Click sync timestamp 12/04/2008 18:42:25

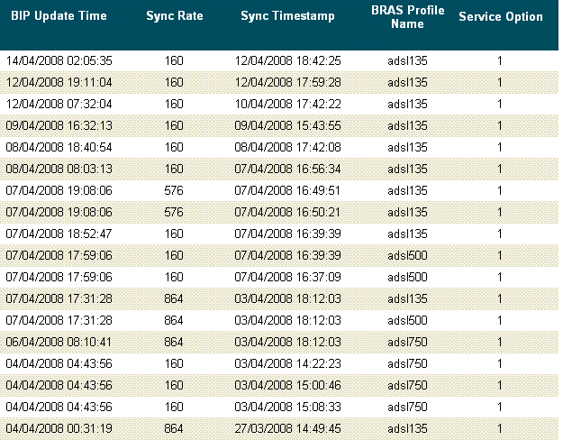[287, 60]
